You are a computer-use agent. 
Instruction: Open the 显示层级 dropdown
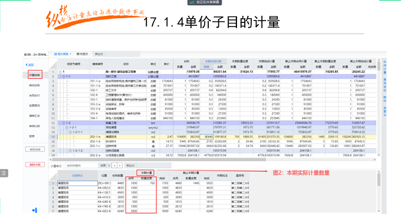point(63,54)
